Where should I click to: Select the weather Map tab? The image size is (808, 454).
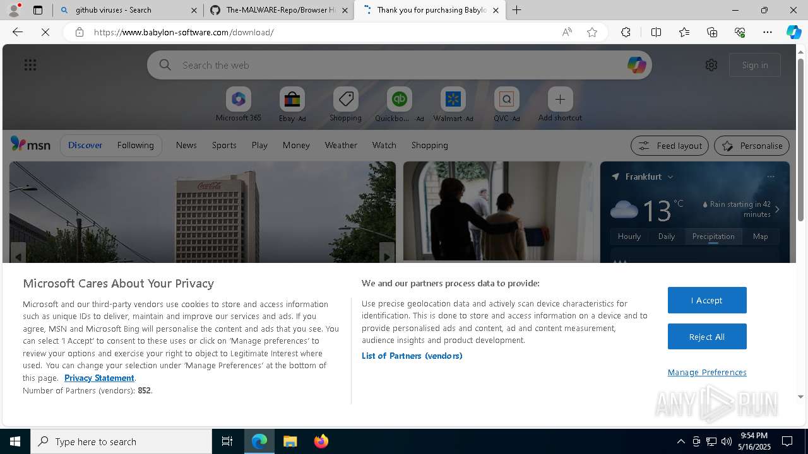[761, 236]
